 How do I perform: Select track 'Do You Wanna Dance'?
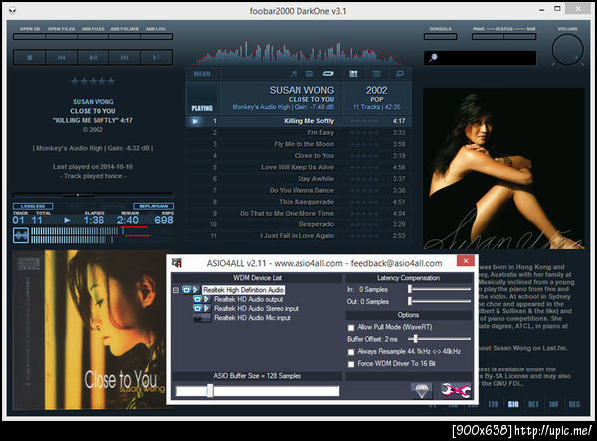298,190
